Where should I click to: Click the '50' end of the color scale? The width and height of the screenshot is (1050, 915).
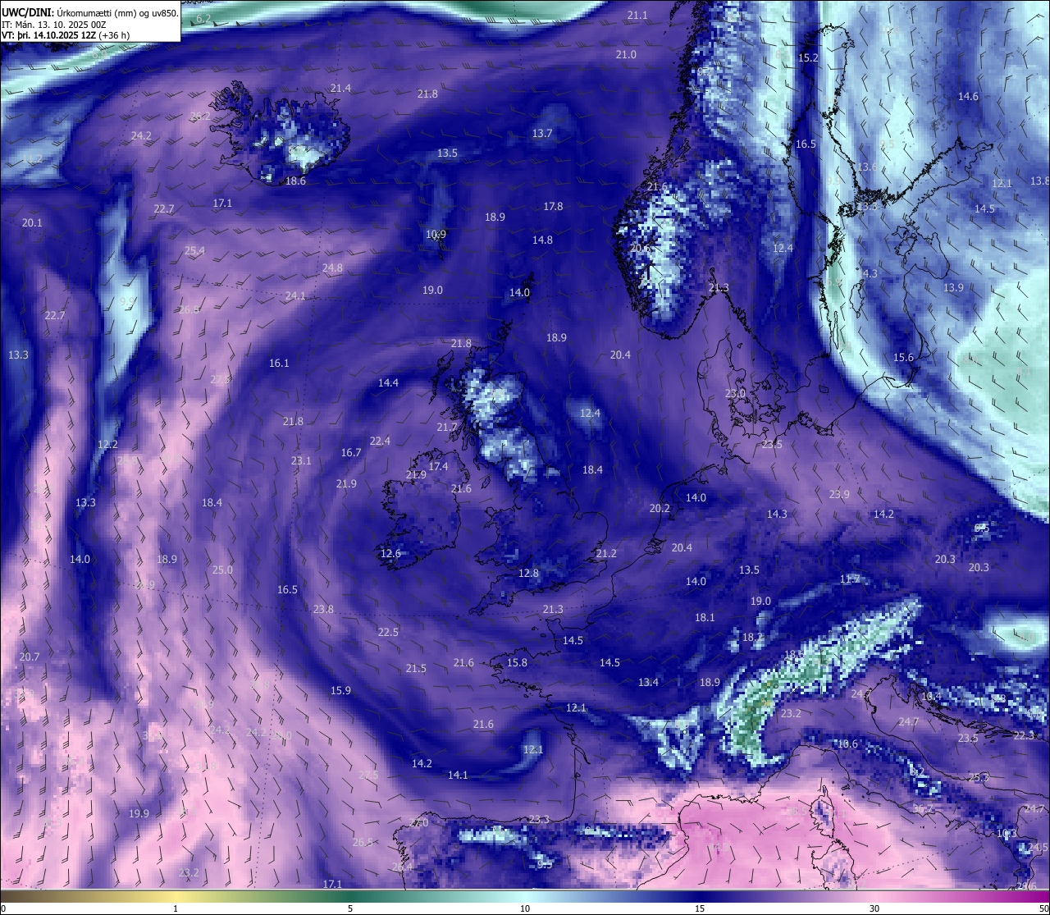click(x=1043, y=908)
